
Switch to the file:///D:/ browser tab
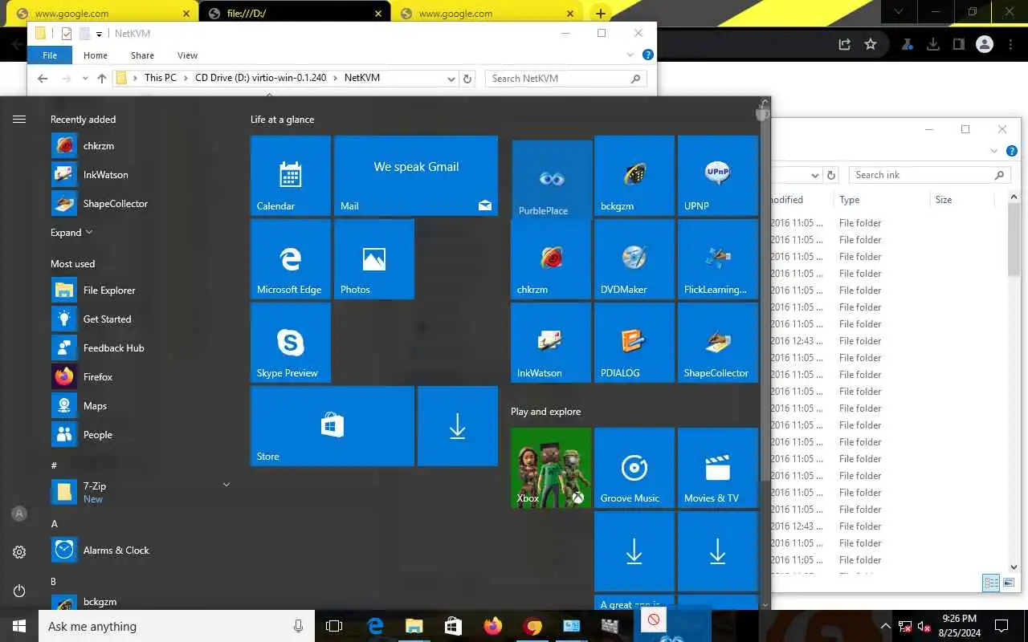click(x=294, y=13)
